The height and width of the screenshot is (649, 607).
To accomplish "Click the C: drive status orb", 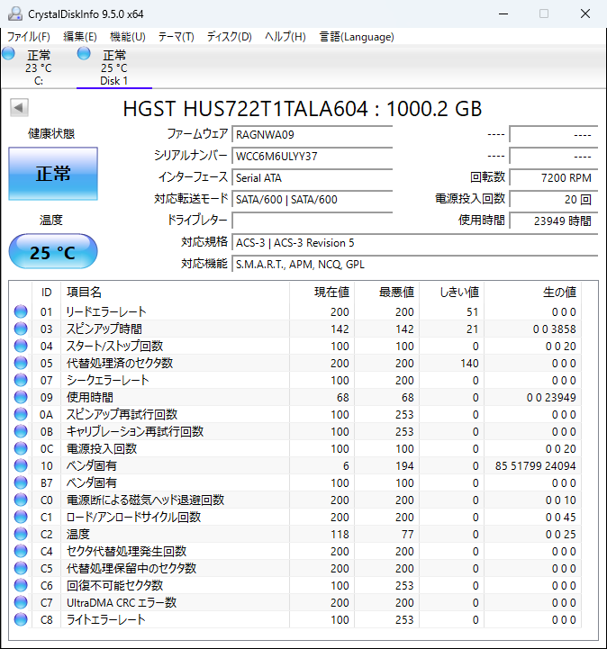I will pyautogui.click(x=9, y=54).
